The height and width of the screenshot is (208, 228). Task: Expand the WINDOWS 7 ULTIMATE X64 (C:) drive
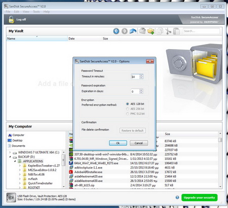[10, 152]
